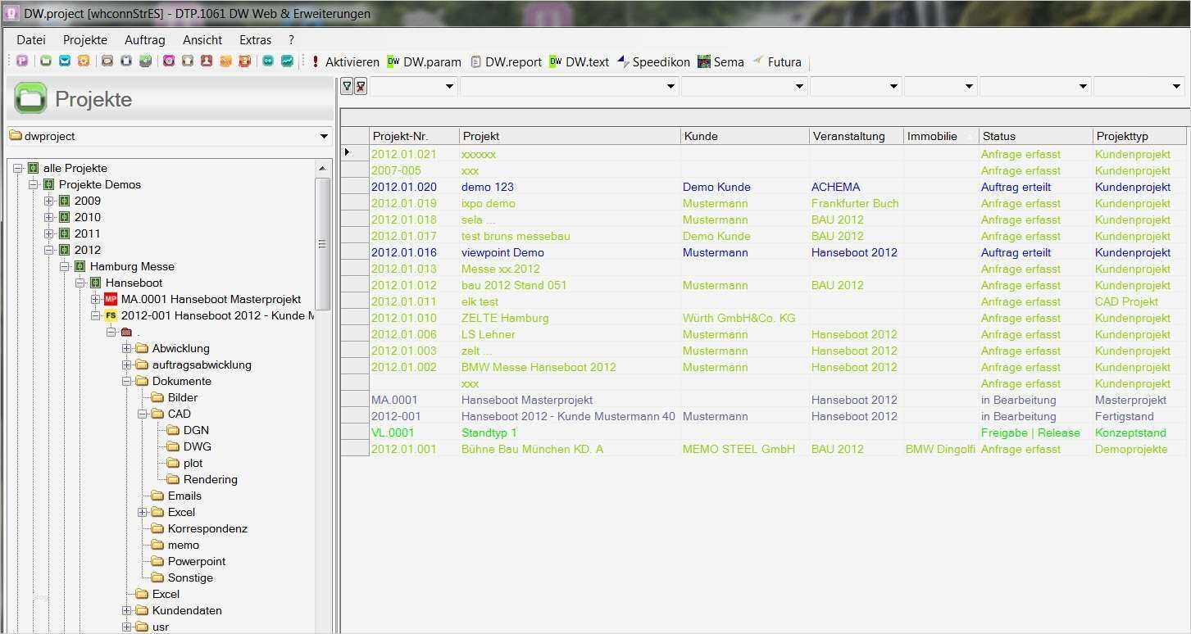This screenshot has height=634, width=1191.
Task: Collapse the CAD folder node
Action: click(143, 414)
